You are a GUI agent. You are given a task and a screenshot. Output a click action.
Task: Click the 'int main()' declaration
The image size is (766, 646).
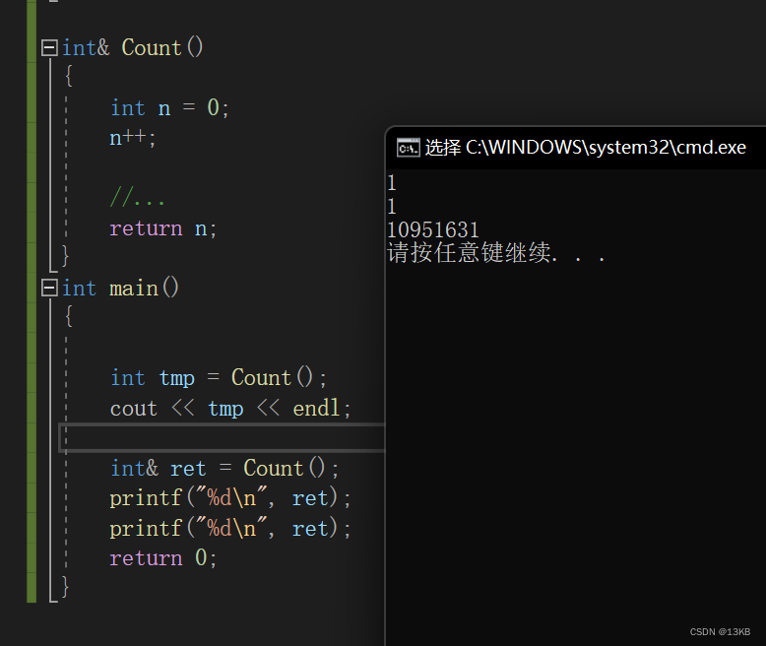click(120, 288)
